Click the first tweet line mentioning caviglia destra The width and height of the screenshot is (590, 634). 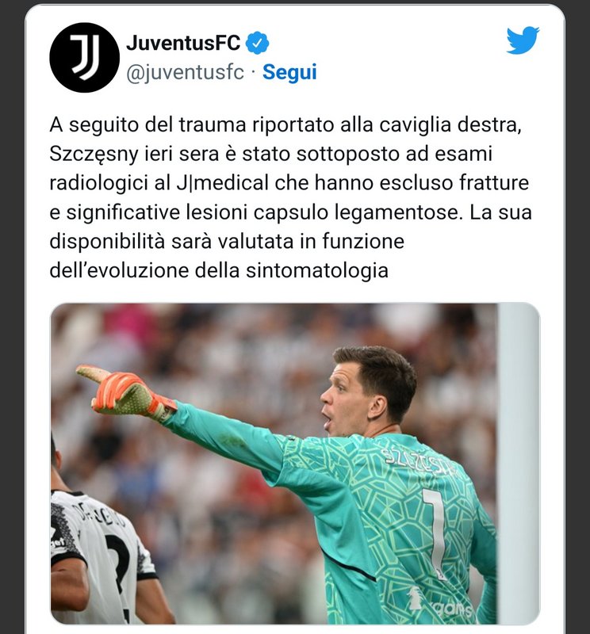[285, 124]
